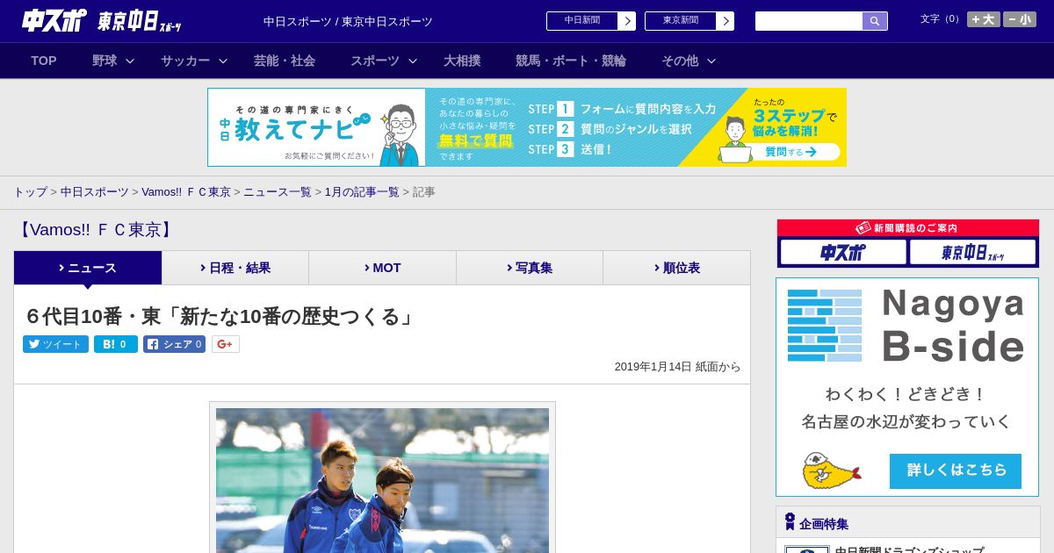
Task: Click 詳しくはこちら button in Nagoya B-side ad
Action: coord(956,471)
